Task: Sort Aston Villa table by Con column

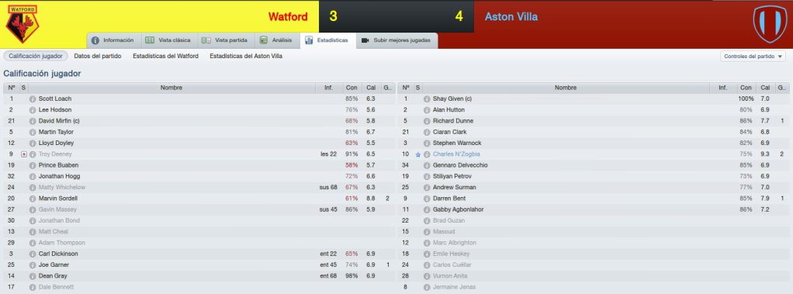Action: pos(745,88)
